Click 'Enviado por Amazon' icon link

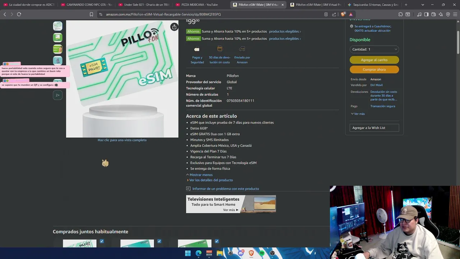click(242, 55)
